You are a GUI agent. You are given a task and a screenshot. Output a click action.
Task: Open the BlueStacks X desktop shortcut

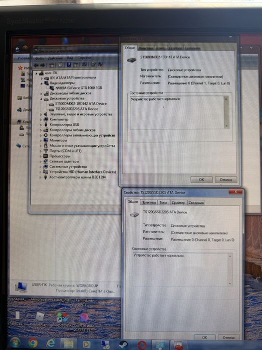pos(61,319)
